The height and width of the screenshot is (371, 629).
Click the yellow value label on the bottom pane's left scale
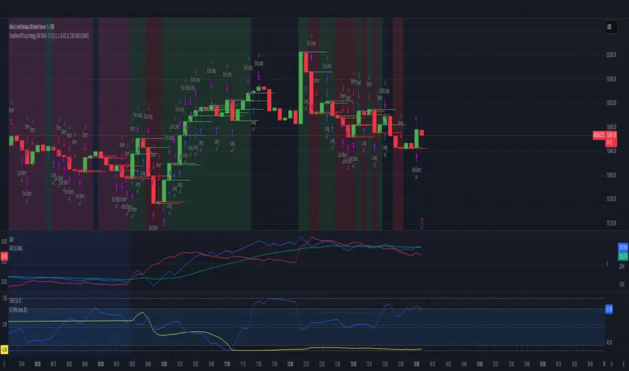tap(4, 349)
